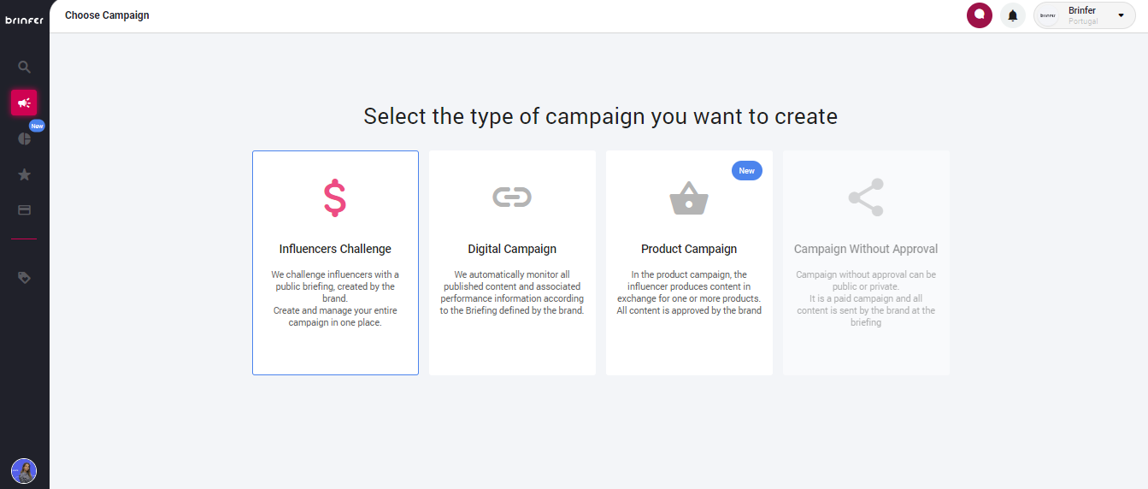Click the chain link campaign icon
This screenshot has height=489, width=1148.
512,197
